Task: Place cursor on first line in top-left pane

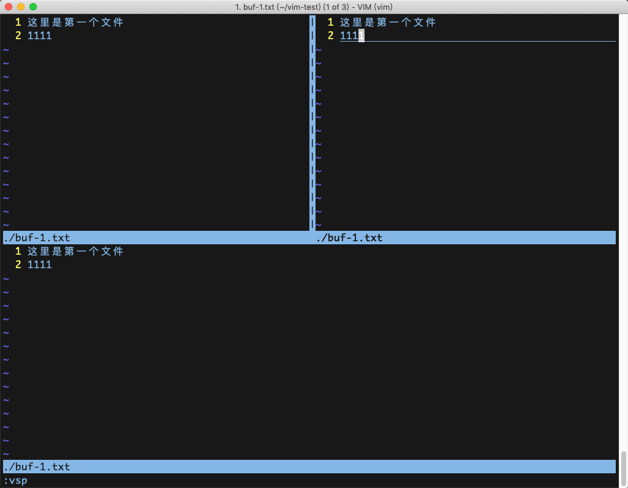Action: (x=75, y=23)
